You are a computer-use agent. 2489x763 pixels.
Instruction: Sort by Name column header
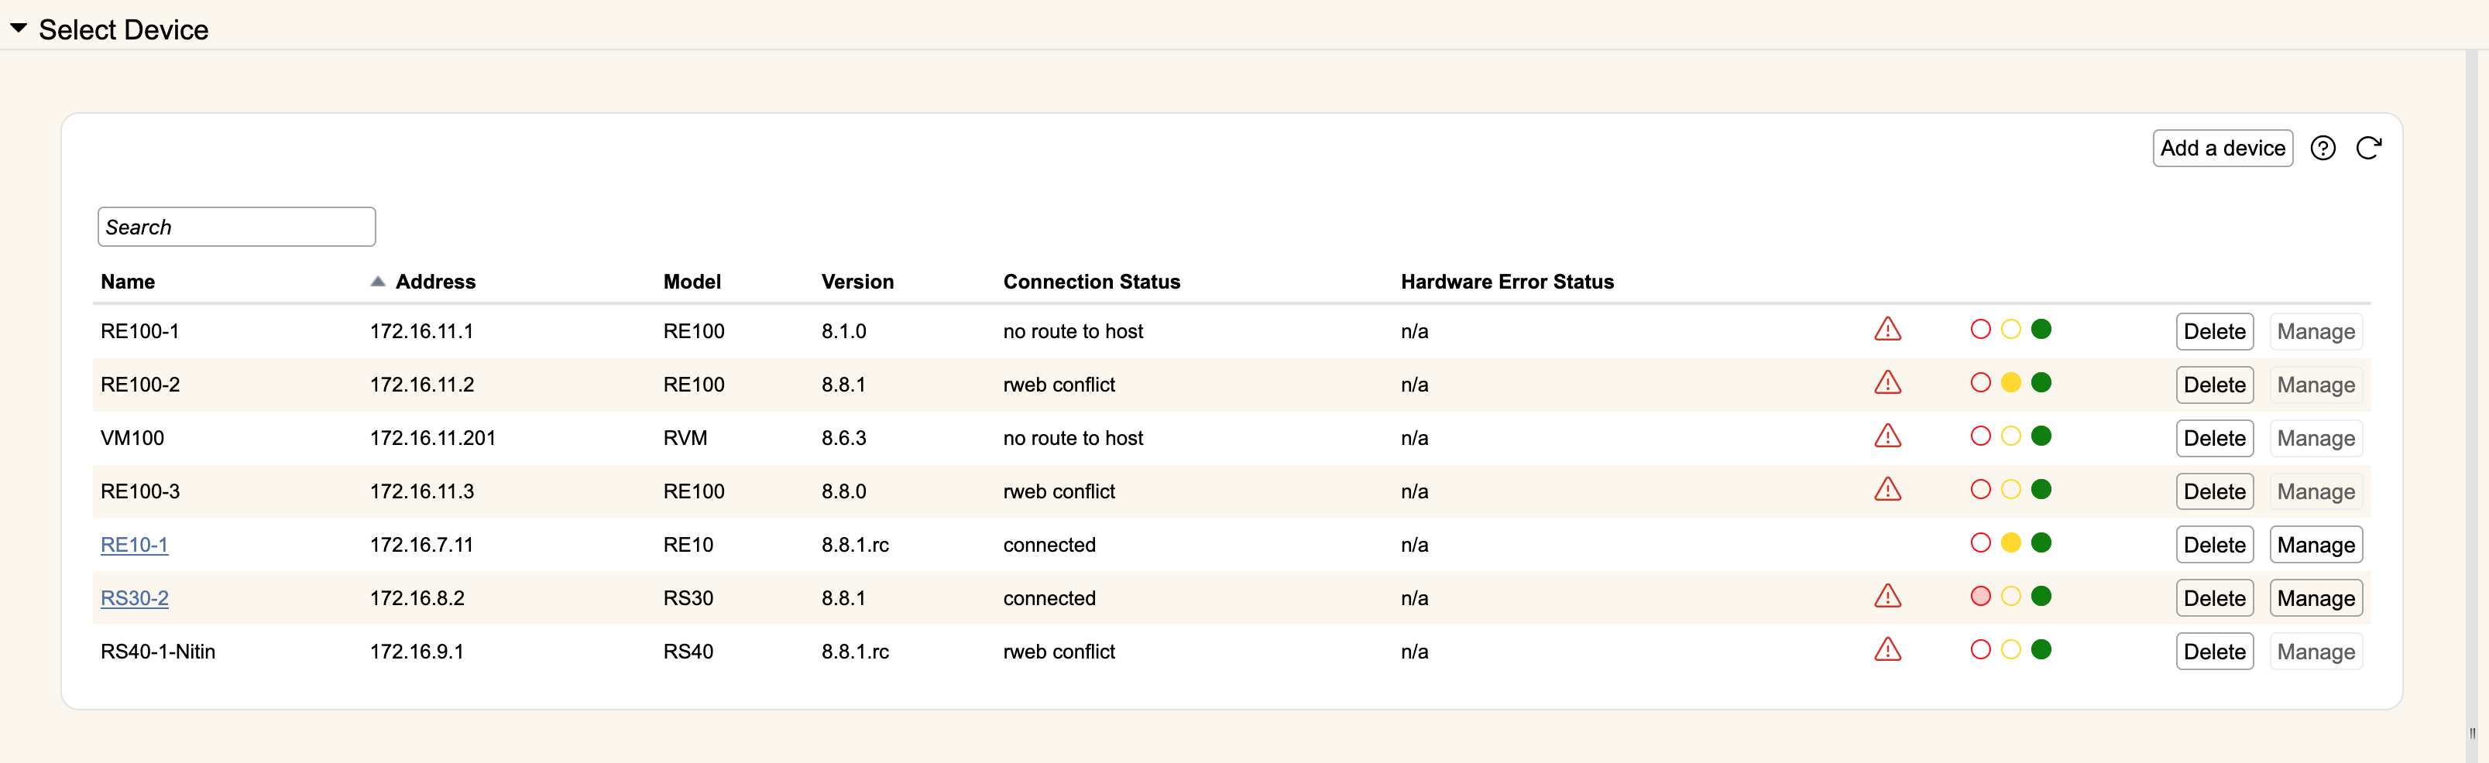tap(128, 282)
